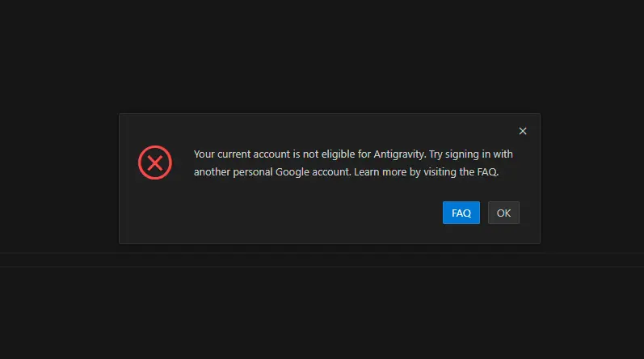Click the word "Your" starting the message

coord(205,154)
